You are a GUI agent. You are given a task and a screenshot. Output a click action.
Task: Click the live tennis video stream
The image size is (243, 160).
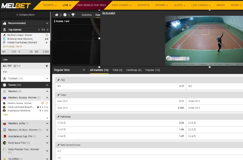204,41
